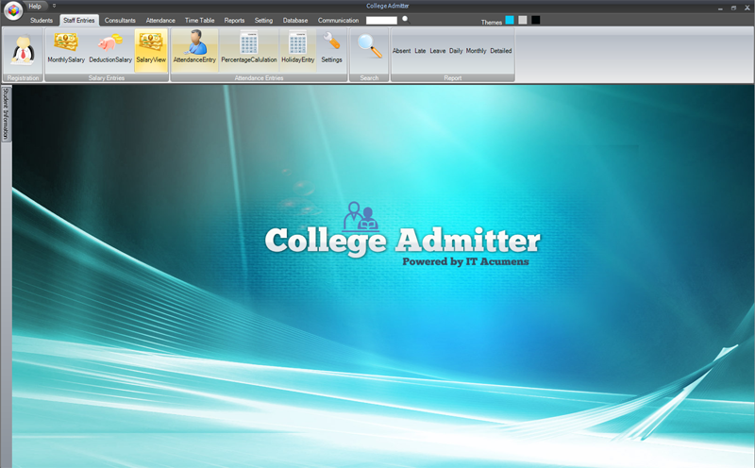Expand the Student Information side panel
The height and width of the screenshot is (468, 755).
pyautogui.click(x=6, y=113)
